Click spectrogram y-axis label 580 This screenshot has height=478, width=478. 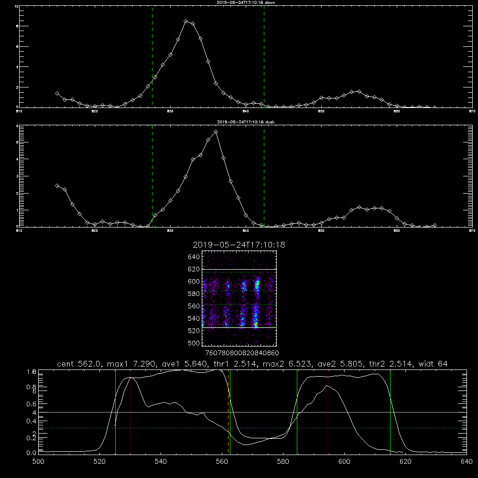pyautogui.click(x=194, y=294)
